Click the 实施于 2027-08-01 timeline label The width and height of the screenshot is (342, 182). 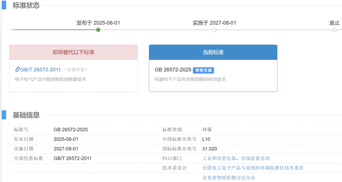tap(214, 23)
